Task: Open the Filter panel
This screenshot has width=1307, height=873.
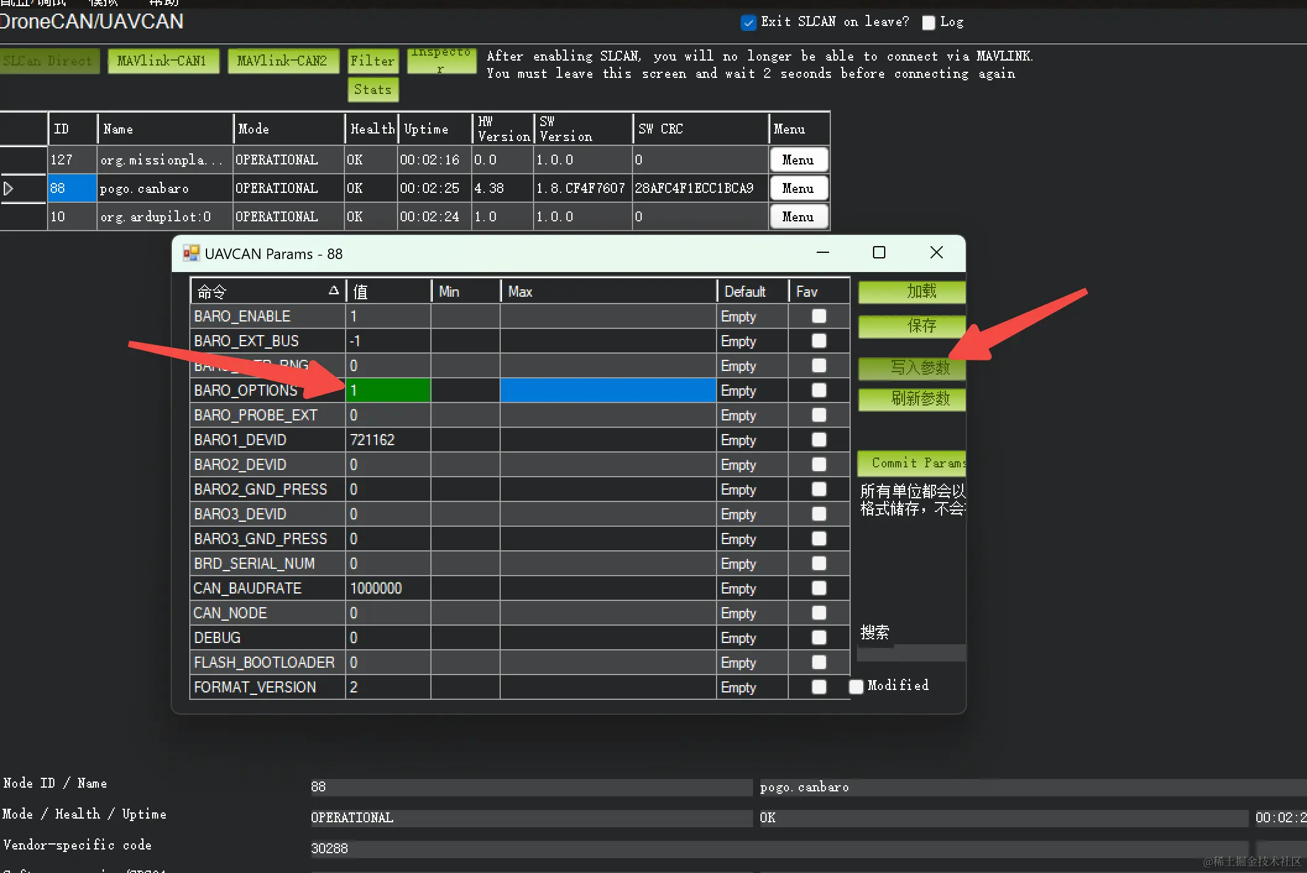Action: click(x=372, y=61)
